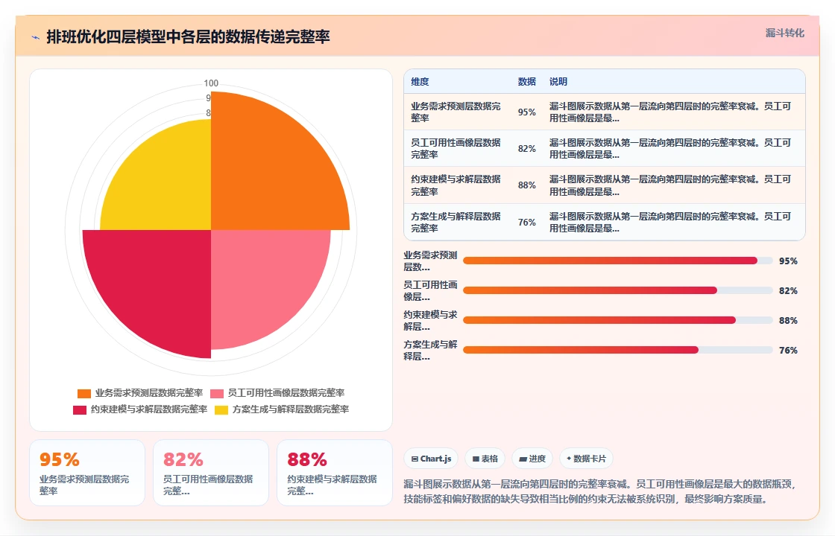This screenshot has width=835, height=536.
Task: Click the 82% progress bar
Action: coord(618,290)
